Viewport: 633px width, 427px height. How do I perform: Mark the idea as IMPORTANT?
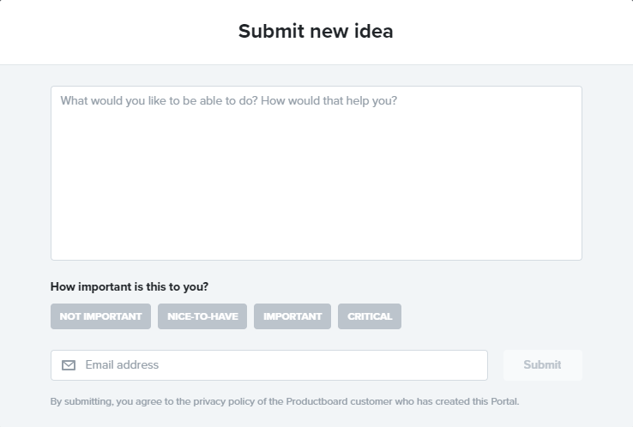(x=292, y=316)
